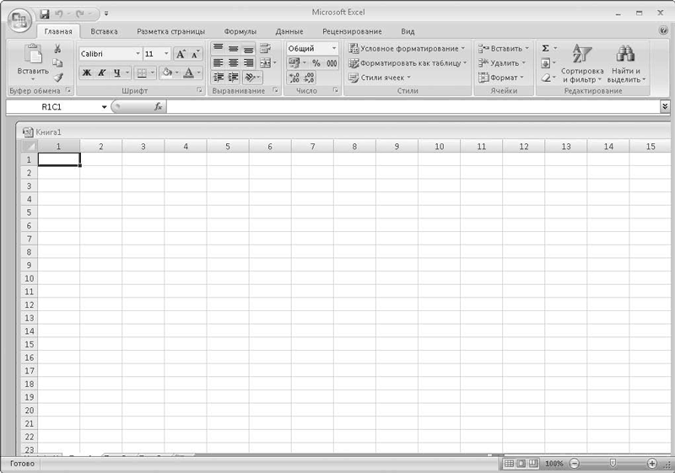Save the workbook from Quick Access toolbar
The width and height of the screenshot is (675, 473).
[x=45, y=13]
